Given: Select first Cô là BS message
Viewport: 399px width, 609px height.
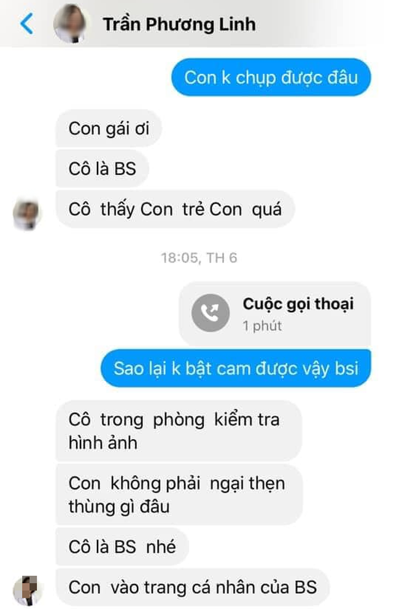Looking at the screenshot, I should [x=103, y=169].
